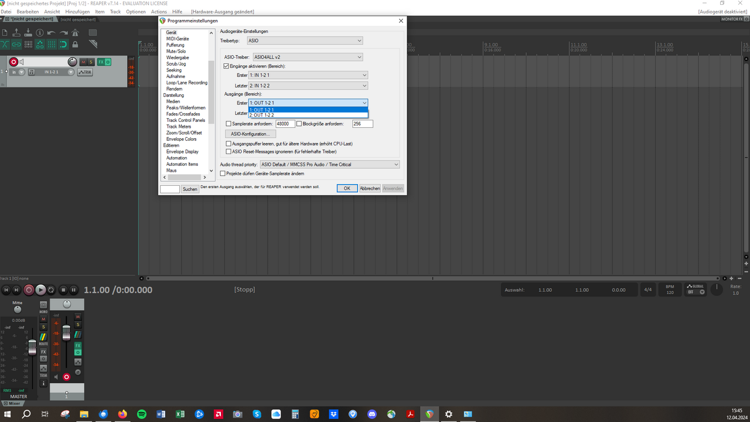Open the Bearbeiten menu
750x422 pixels.
tap(28, 12)
